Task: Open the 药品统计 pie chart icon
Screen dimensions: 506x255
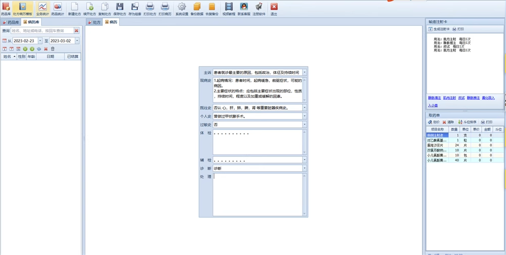Action: click(58, 9)
